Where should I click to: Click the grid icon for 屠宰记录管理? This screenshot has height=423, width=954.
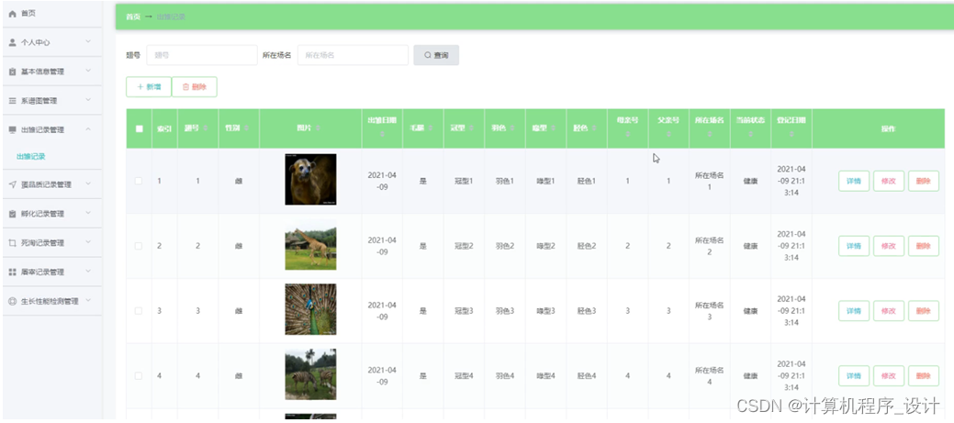[x=12, y=272]
